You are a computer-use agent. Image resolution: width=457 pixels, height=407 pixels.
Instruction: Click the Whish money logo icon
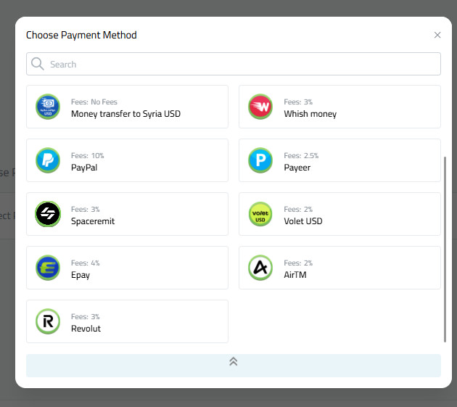260,107
